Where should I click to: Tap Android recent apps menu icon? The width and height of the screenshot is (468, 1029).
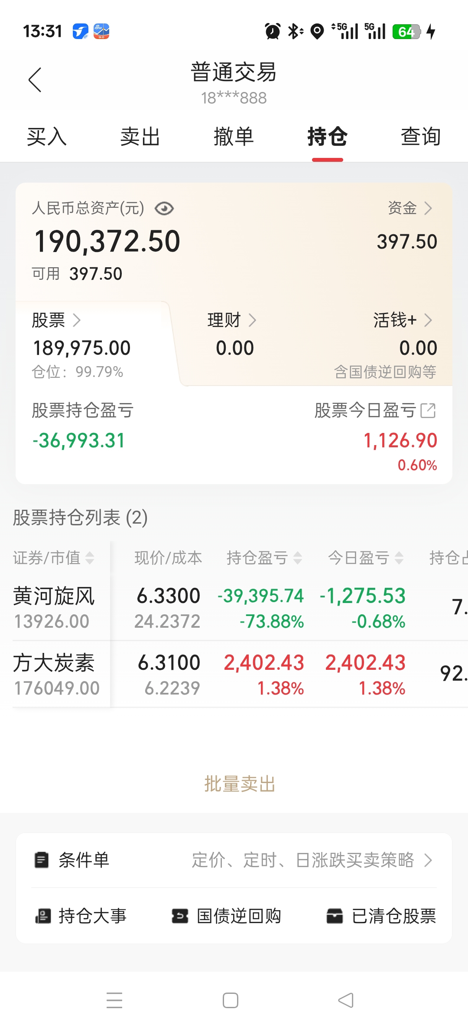point(114,1000)
